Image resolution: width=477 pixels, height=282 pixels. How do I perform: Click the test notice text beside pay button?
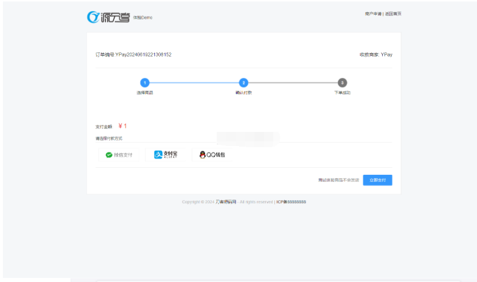pos(338,180)
